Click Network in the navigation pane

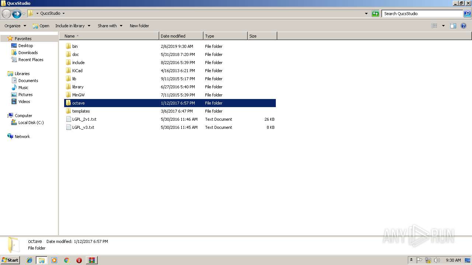[22, 137]
